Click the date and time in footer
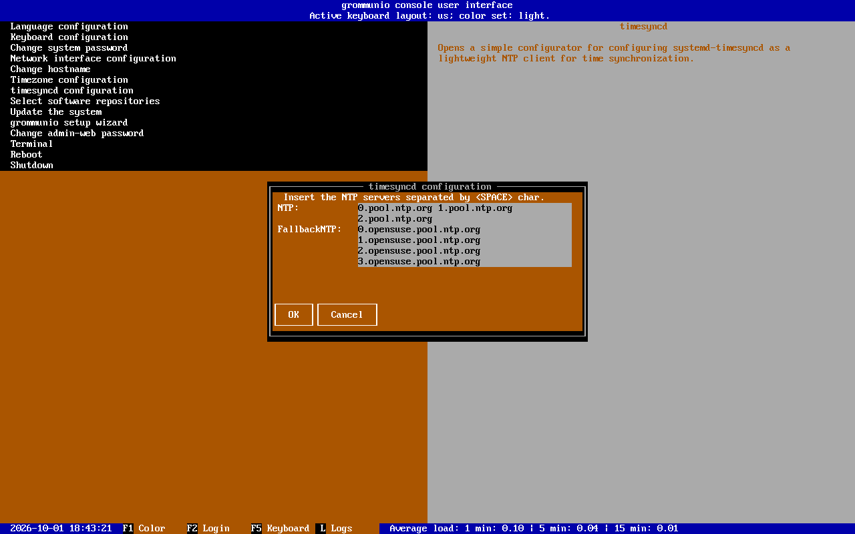The width and height of the screenshot is (855, 534). click(x=61, y=529)
